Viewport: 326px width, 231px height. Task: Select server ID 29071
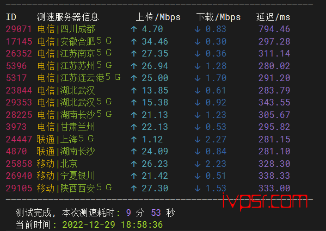tap(19, 29)
